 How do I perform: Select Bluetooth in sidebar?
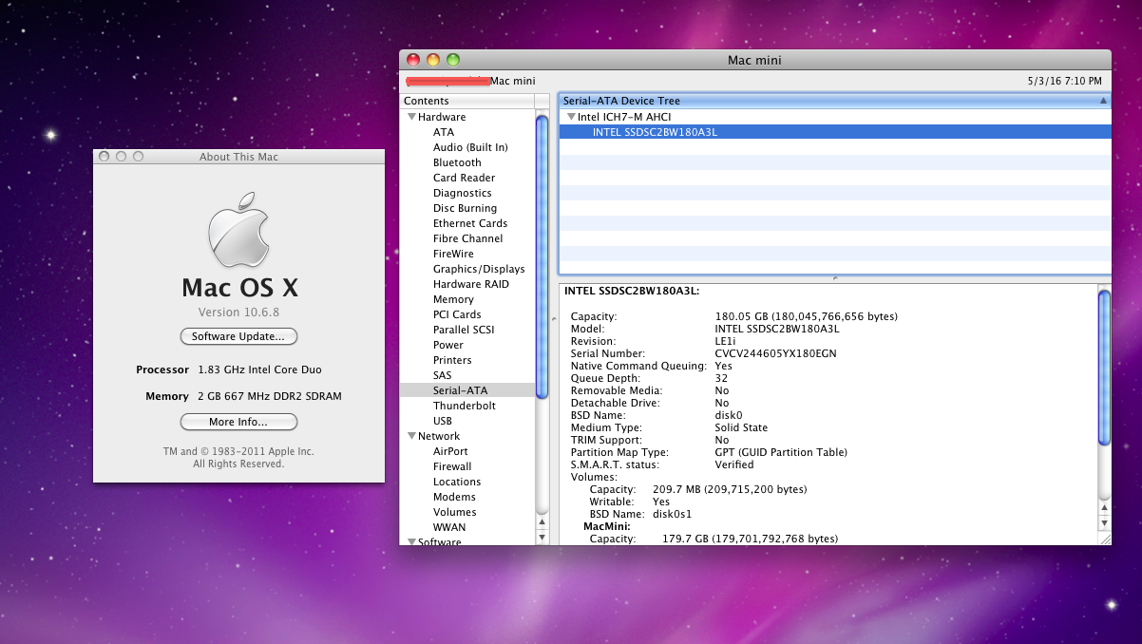tap(457, 162)
